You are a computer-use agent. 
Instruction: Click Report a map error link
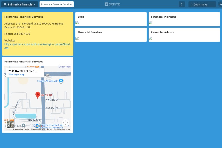(62, 129)
